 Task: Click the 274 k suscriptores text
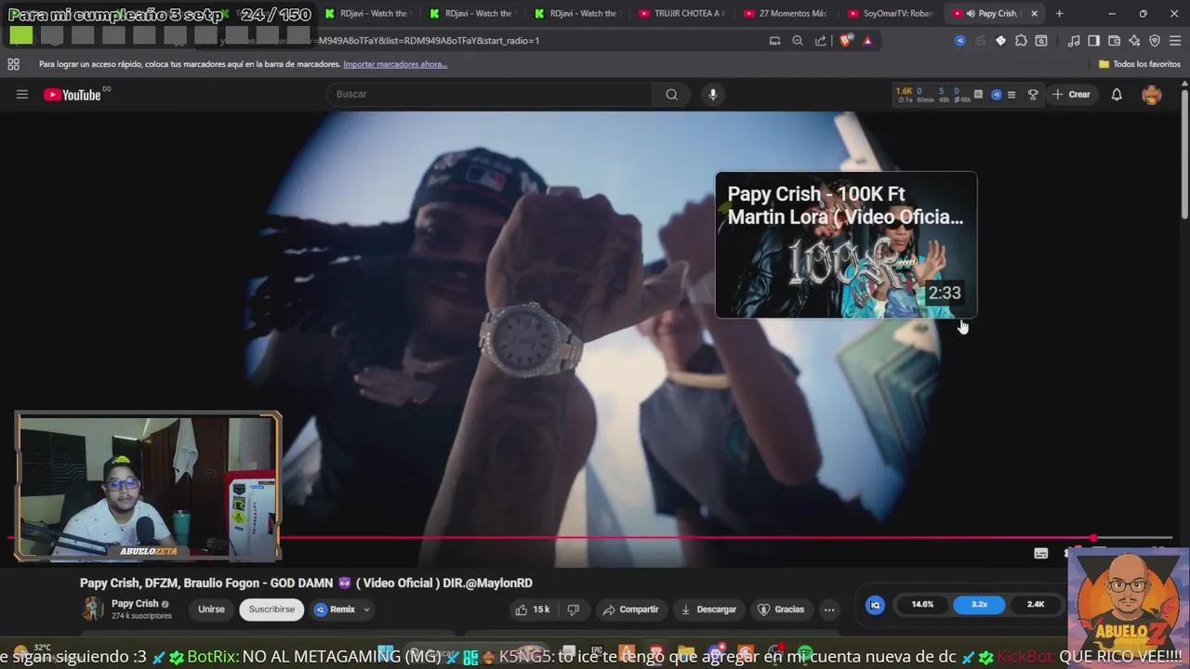(x=141, y=616)
